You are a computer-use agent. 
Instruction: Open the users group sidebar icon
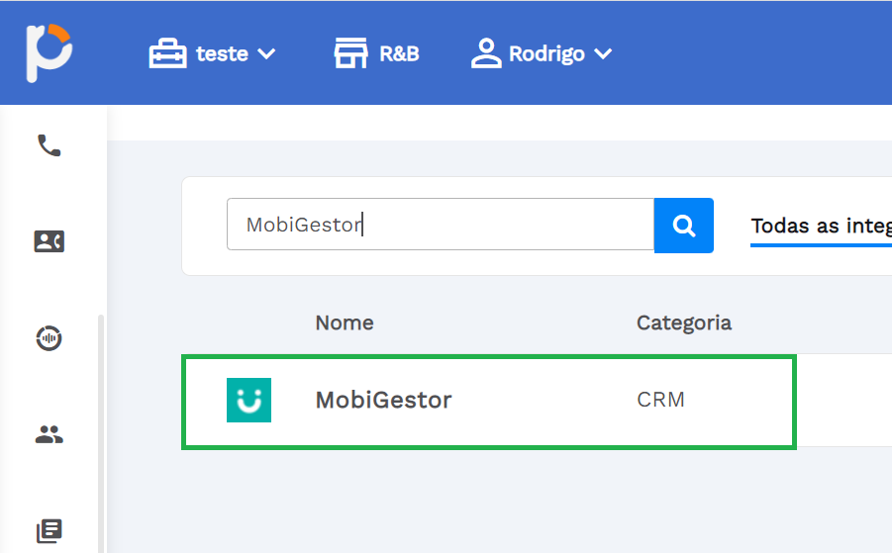[49, 435]
